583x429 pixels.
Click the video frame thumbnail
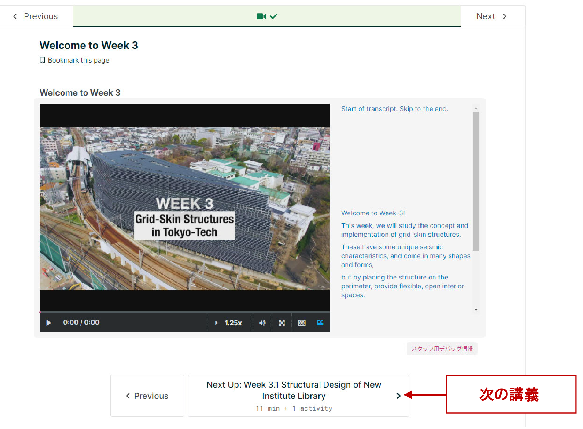click(x=184, y=208)
